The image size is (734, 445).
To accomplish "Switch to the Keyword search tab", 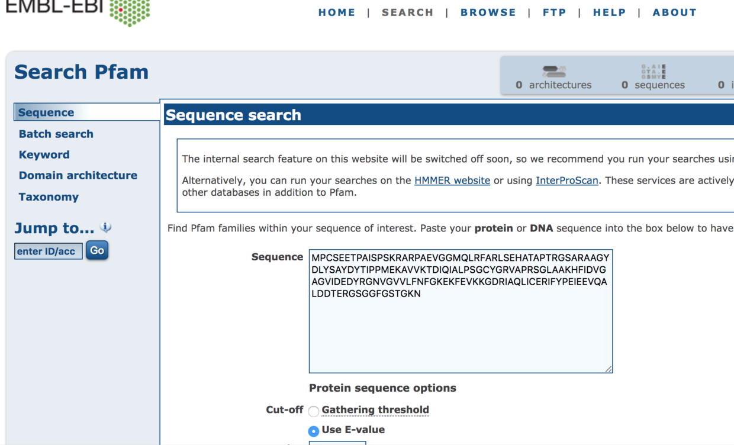I will (x=44, y=154).
